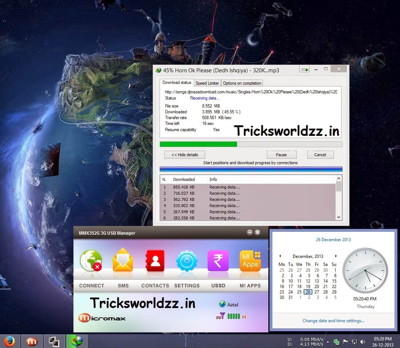Viewport: 400px width, 348px height.
Task: Click the Transfer rate value 508.561 KB/sec
Action: pos(217,117)
